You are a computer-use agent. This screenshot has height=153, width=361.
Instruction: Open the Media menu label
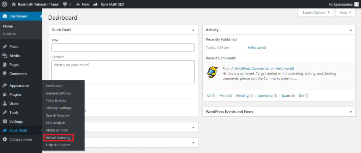(x=14, y=56)
